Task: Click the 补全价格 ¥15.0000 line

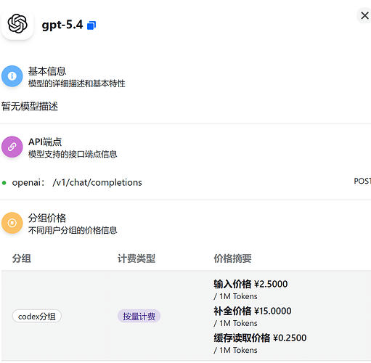Action: click(253, 311)
